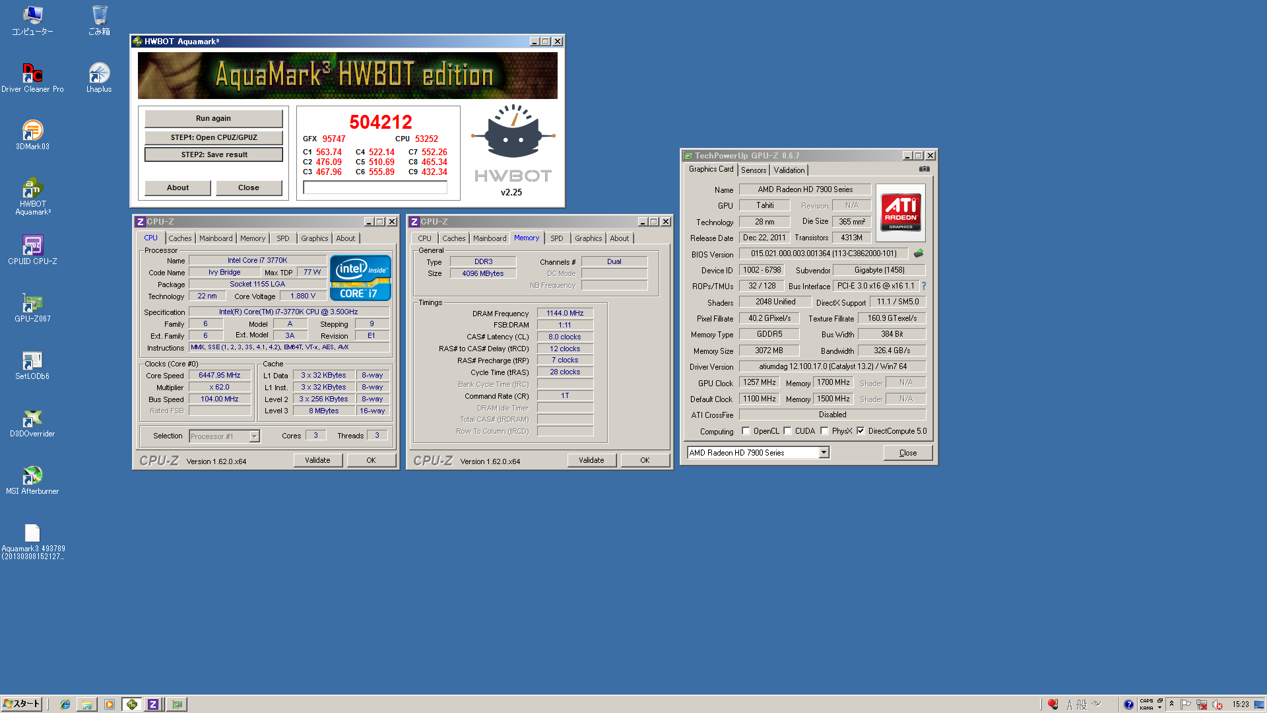Click the disconnected network tray icon
Screen dimensions: 1267x713
pyautogui.click(x=1202, y=704)
